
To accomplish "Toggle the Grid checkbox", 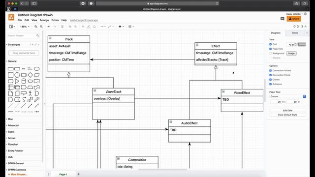I will pos(270,44).
